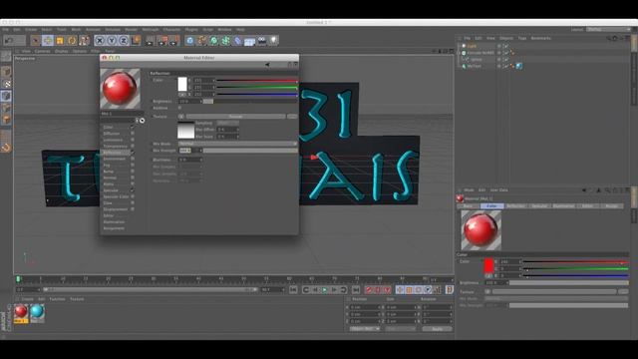Click the snap magnet icon in sidebar
The width and height of the screenshot is (638, 359).
pos(6,147)
